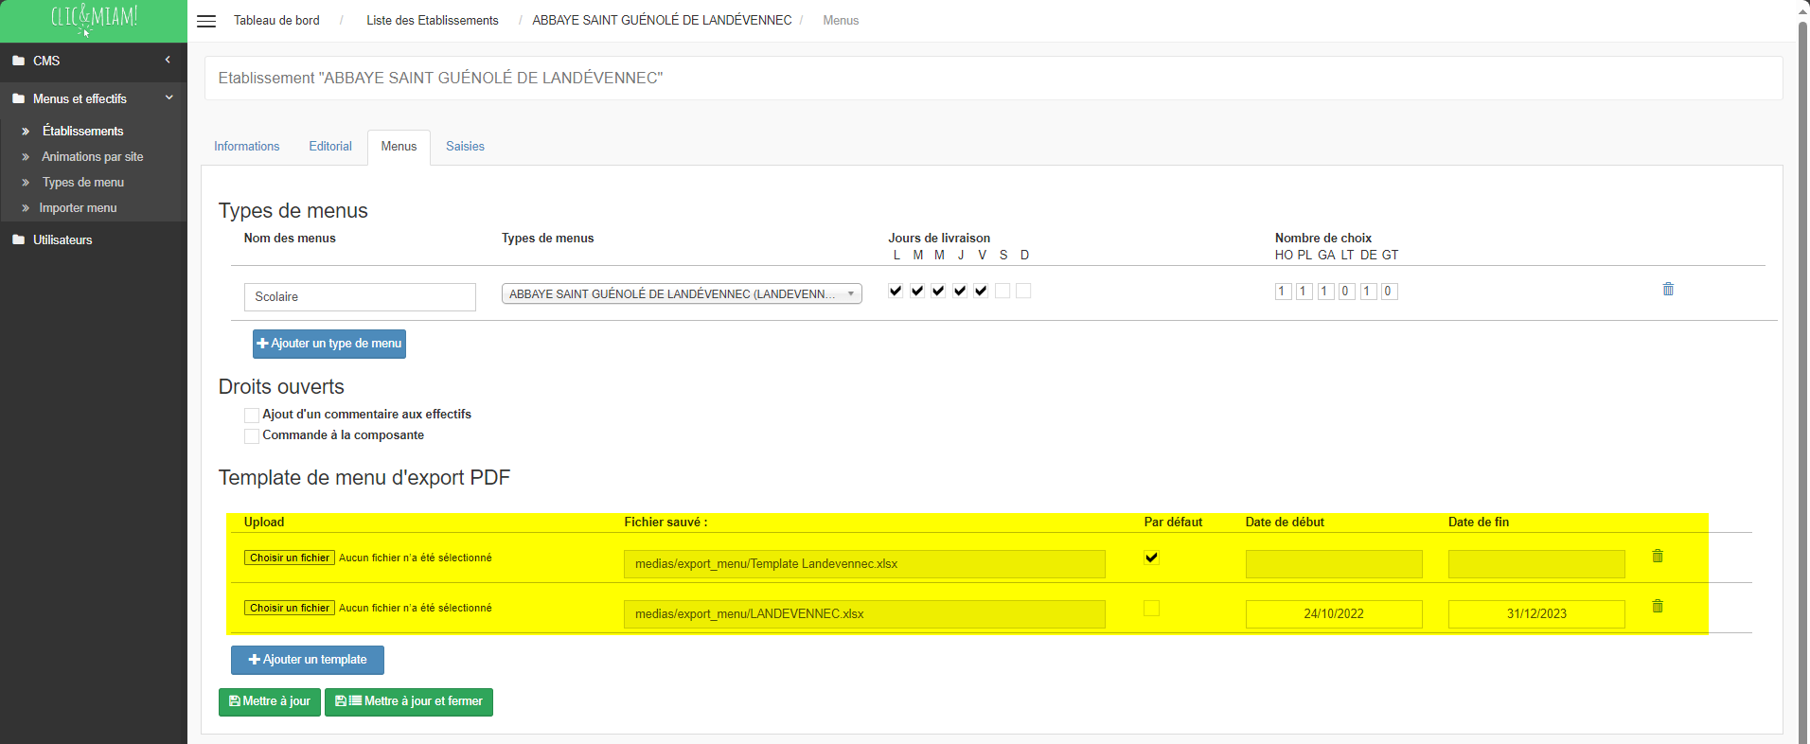Uncheck Friday (V) delivery day
1810x744 pixels.
coord(981,291)
